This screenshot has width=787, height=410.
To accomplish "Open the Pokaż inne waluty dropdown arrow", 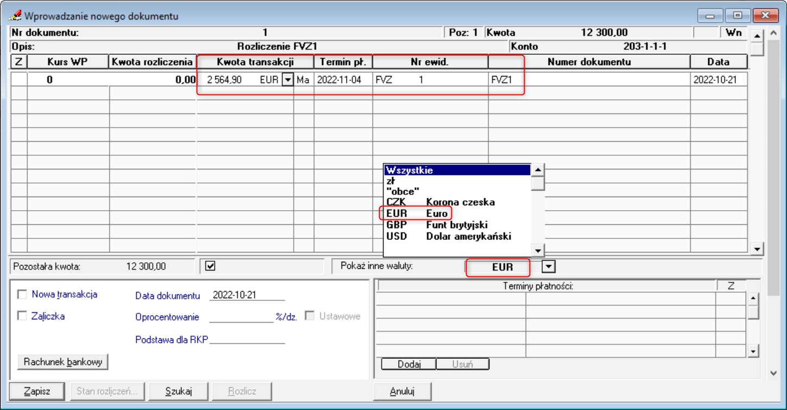I will (549, 267).
